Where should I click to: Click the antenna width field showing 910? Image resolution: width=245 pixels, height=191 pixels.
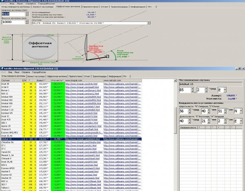[x=13, y=14]
